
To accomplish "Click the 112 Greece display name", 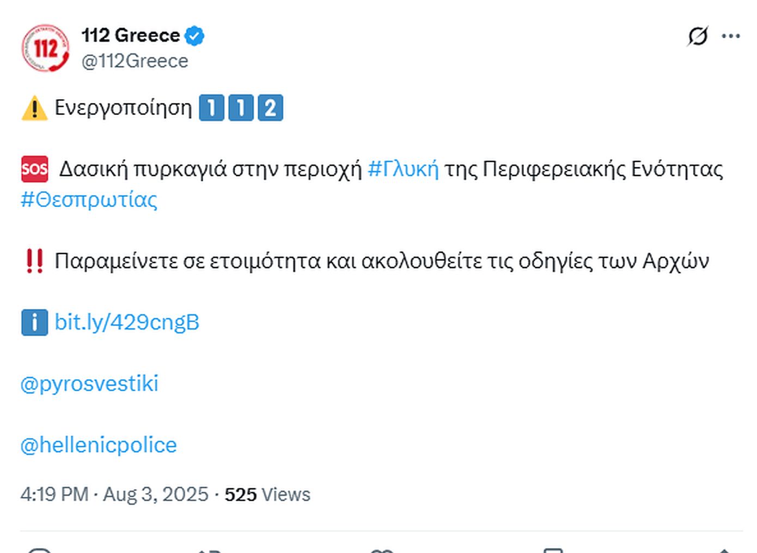I will (x=131, y=35).
